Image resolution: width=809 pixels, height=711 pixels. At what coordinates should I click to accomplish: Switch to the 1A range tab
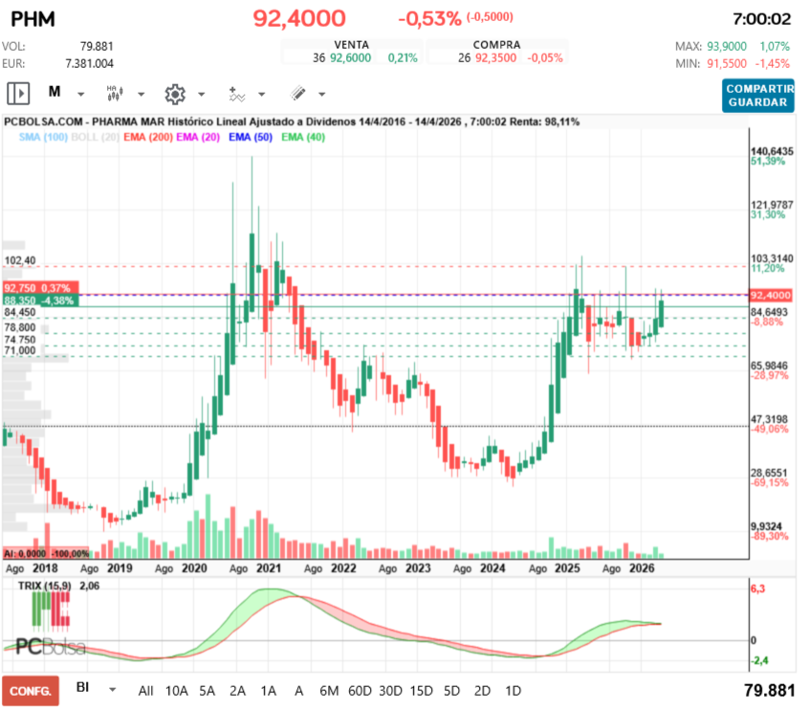pyautogui.click(x=269, y=689)
